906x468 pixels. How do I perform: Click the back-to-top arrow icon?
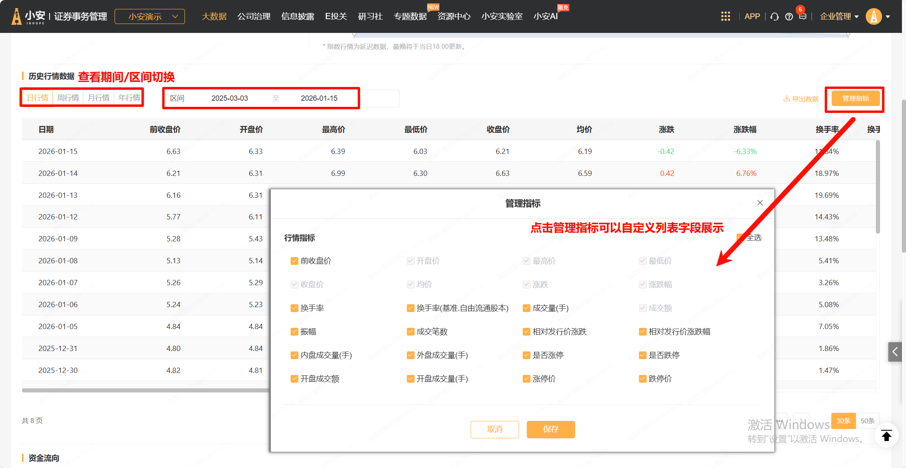[886, 436]
